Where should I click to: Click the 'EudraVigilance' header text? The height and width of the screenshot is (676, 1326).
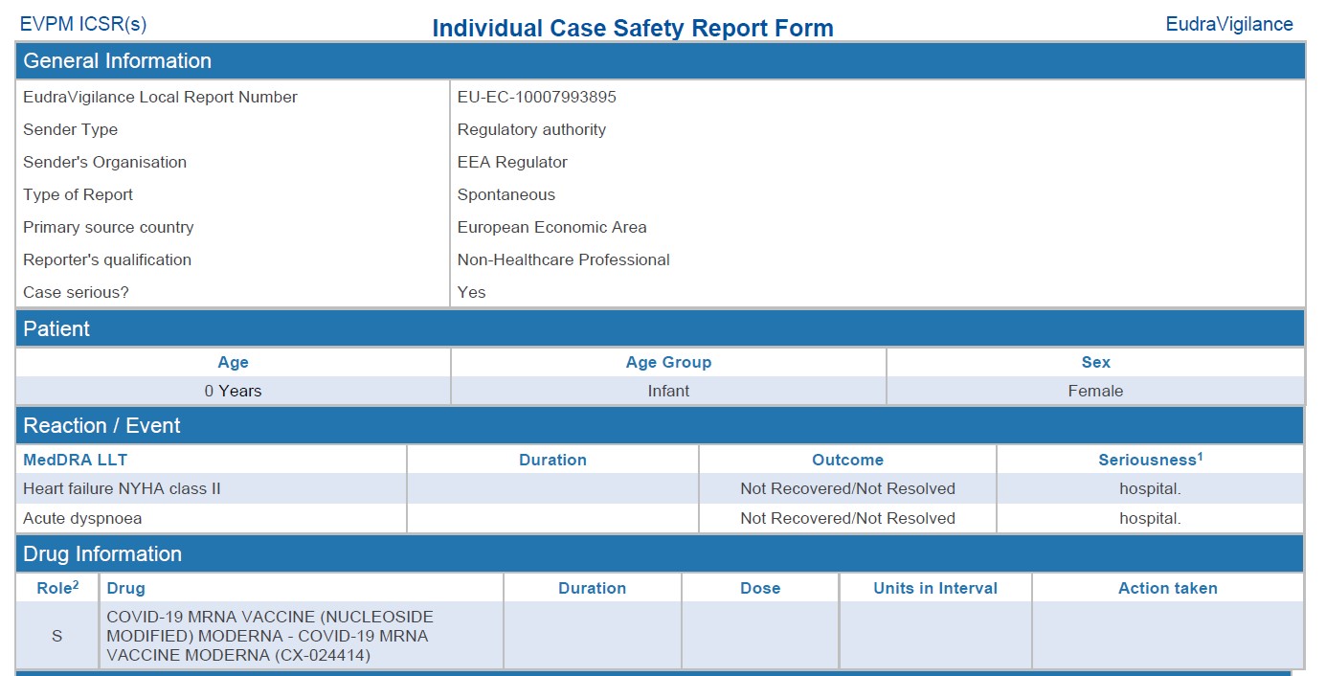point(1229,25)
